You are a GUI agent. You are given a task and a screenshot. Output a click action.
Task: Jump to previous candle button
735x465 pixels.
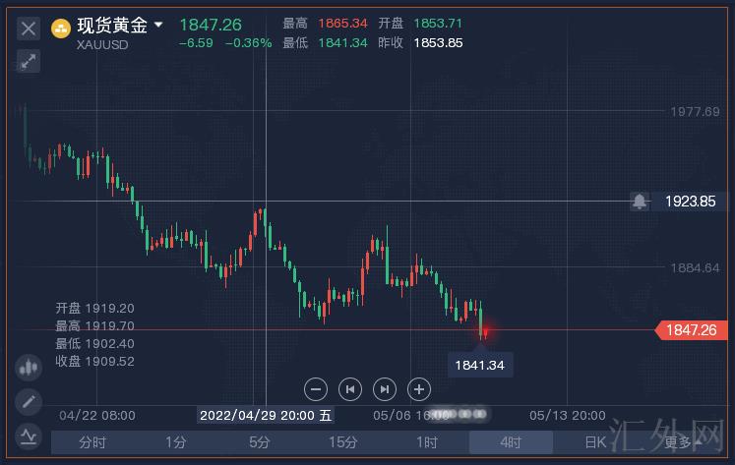pyautogui.click(x=350, y=389)
